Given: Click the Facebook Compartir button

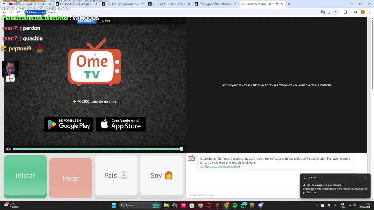Looking at the screenshot, I should [x=86, y=21].
